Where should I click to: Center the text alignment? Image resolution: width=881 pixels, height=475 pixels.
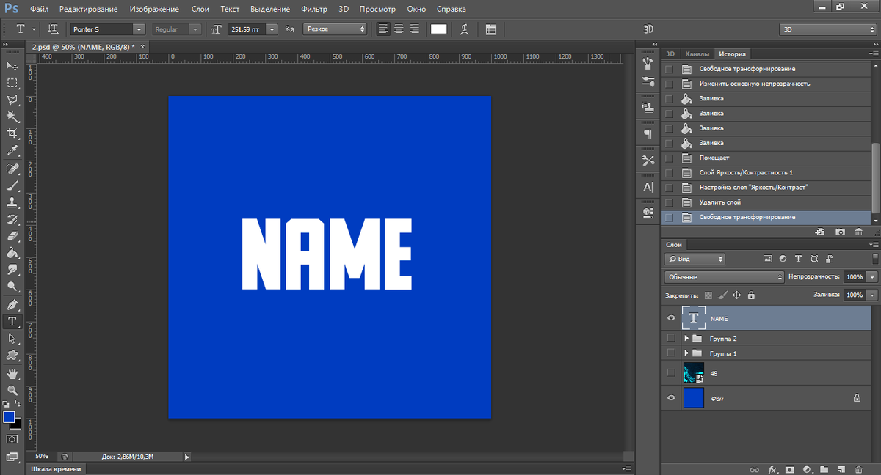(x=399, y=29)
